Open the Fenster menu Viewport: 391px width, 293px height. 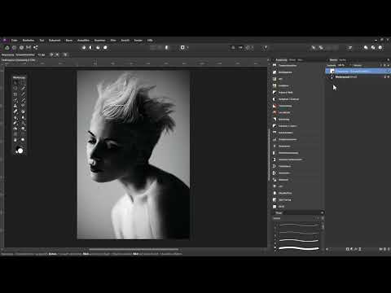(x=138, y=40)
